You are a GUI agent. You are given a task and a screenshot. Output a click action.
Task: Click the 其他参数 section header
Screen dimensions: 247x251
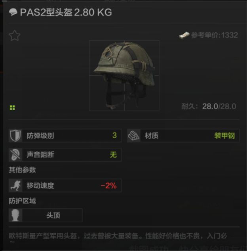click(x=23, y=170)
